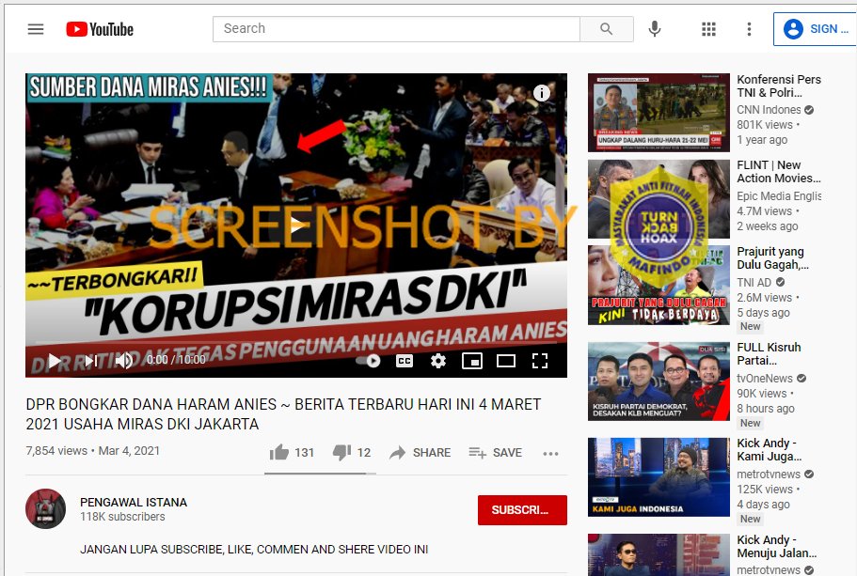Open the PENGAWAL ISTANA channel name link
This screenshot has height=576, width=857.
coord(134,503)
